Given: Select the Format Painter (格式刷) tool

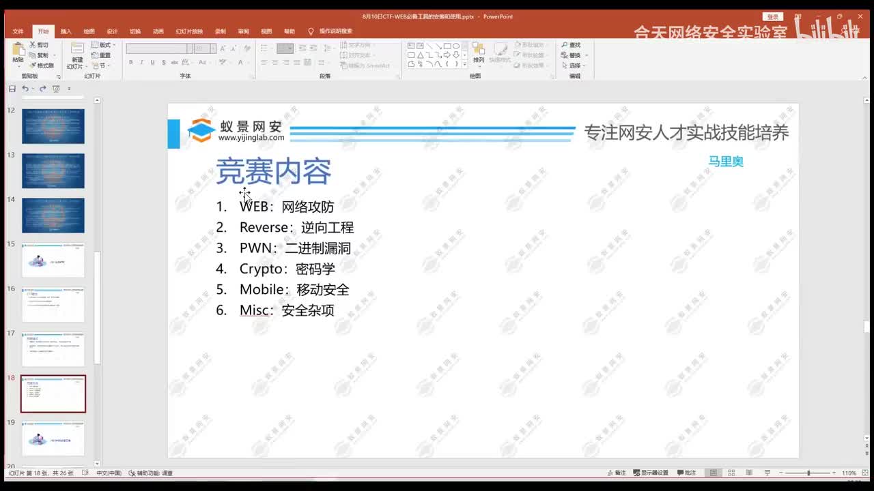Looking at the screenshot, I should 41,65.
